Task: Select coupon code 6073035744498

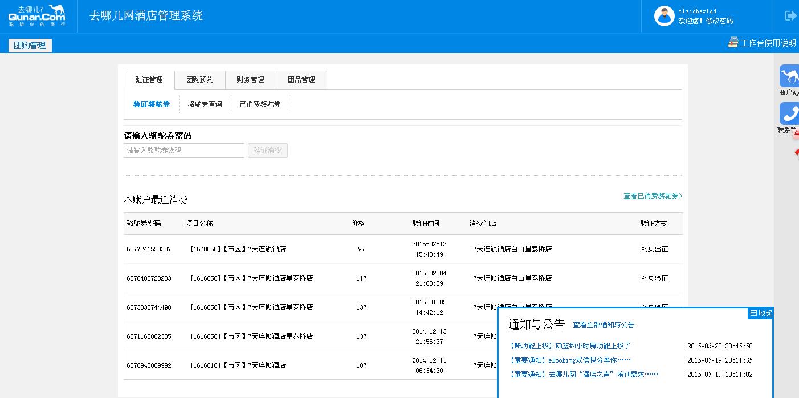Action: [149, 307]
